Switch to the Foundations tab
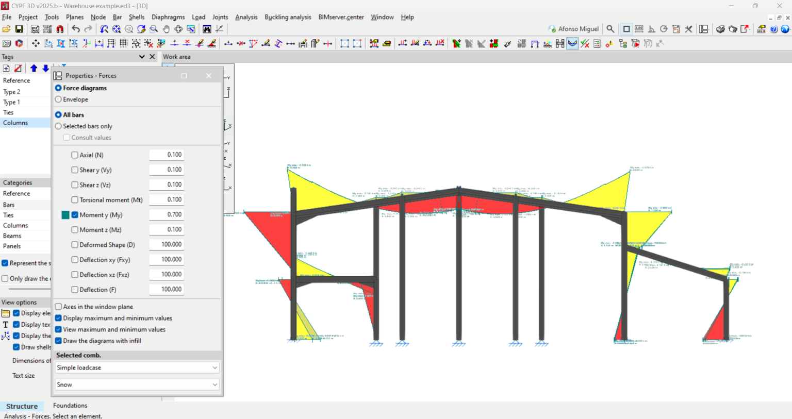Viewport: 792px width, 419px height. tap(70, 406)
